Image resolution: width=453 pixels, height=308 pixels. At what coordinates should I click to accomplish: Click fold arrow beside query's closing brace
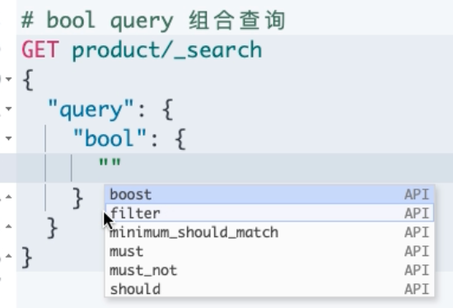[x=9, y=226]
